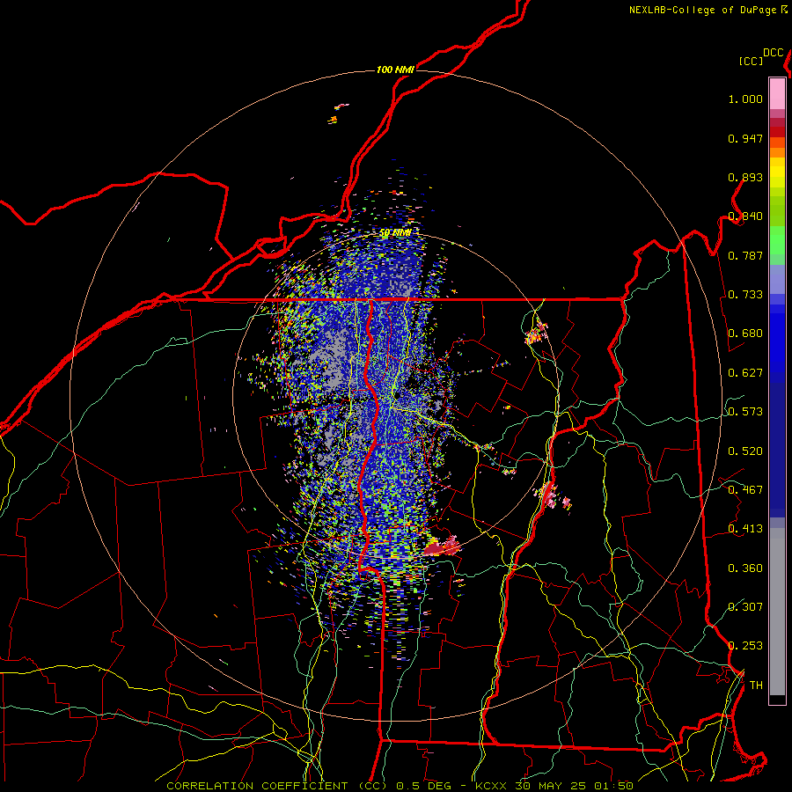Screen dimensions: 792x792
Task: Click the 100 NMI range ring label
Action: coord(395,70)
